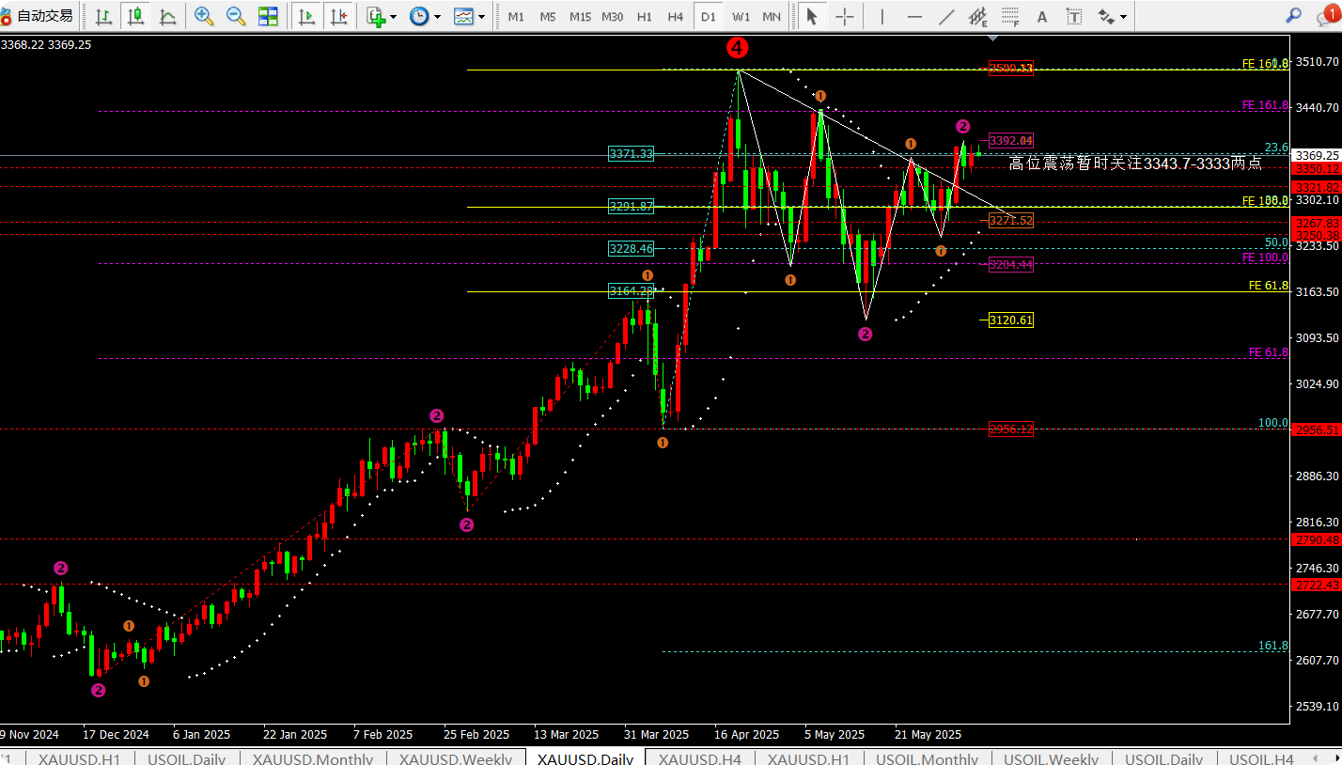Select the M5 timeframe
Image resolution: width=1342 pixels, height=765 pixels.
tap(548, 16)
